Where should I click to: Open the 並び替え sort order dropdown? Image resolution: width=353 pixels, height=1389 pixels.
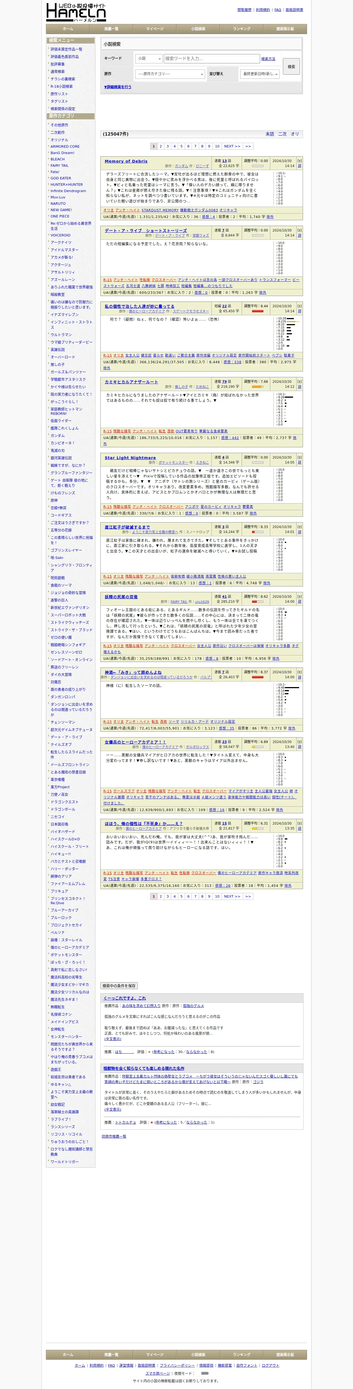click(260, 74)
